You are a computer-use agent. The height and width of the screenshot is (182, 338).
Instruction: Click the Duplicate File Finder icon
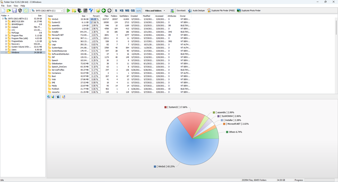click(209, 11)
